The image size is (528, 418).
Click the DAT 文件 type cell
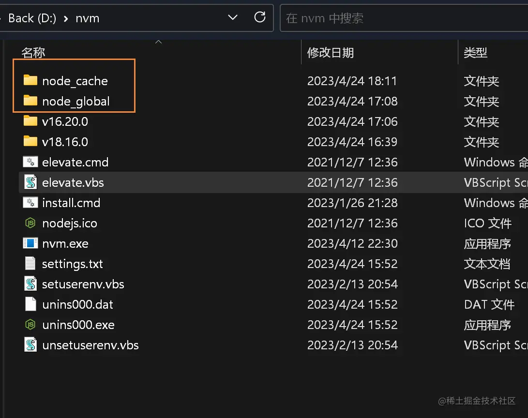click(489, 304)
